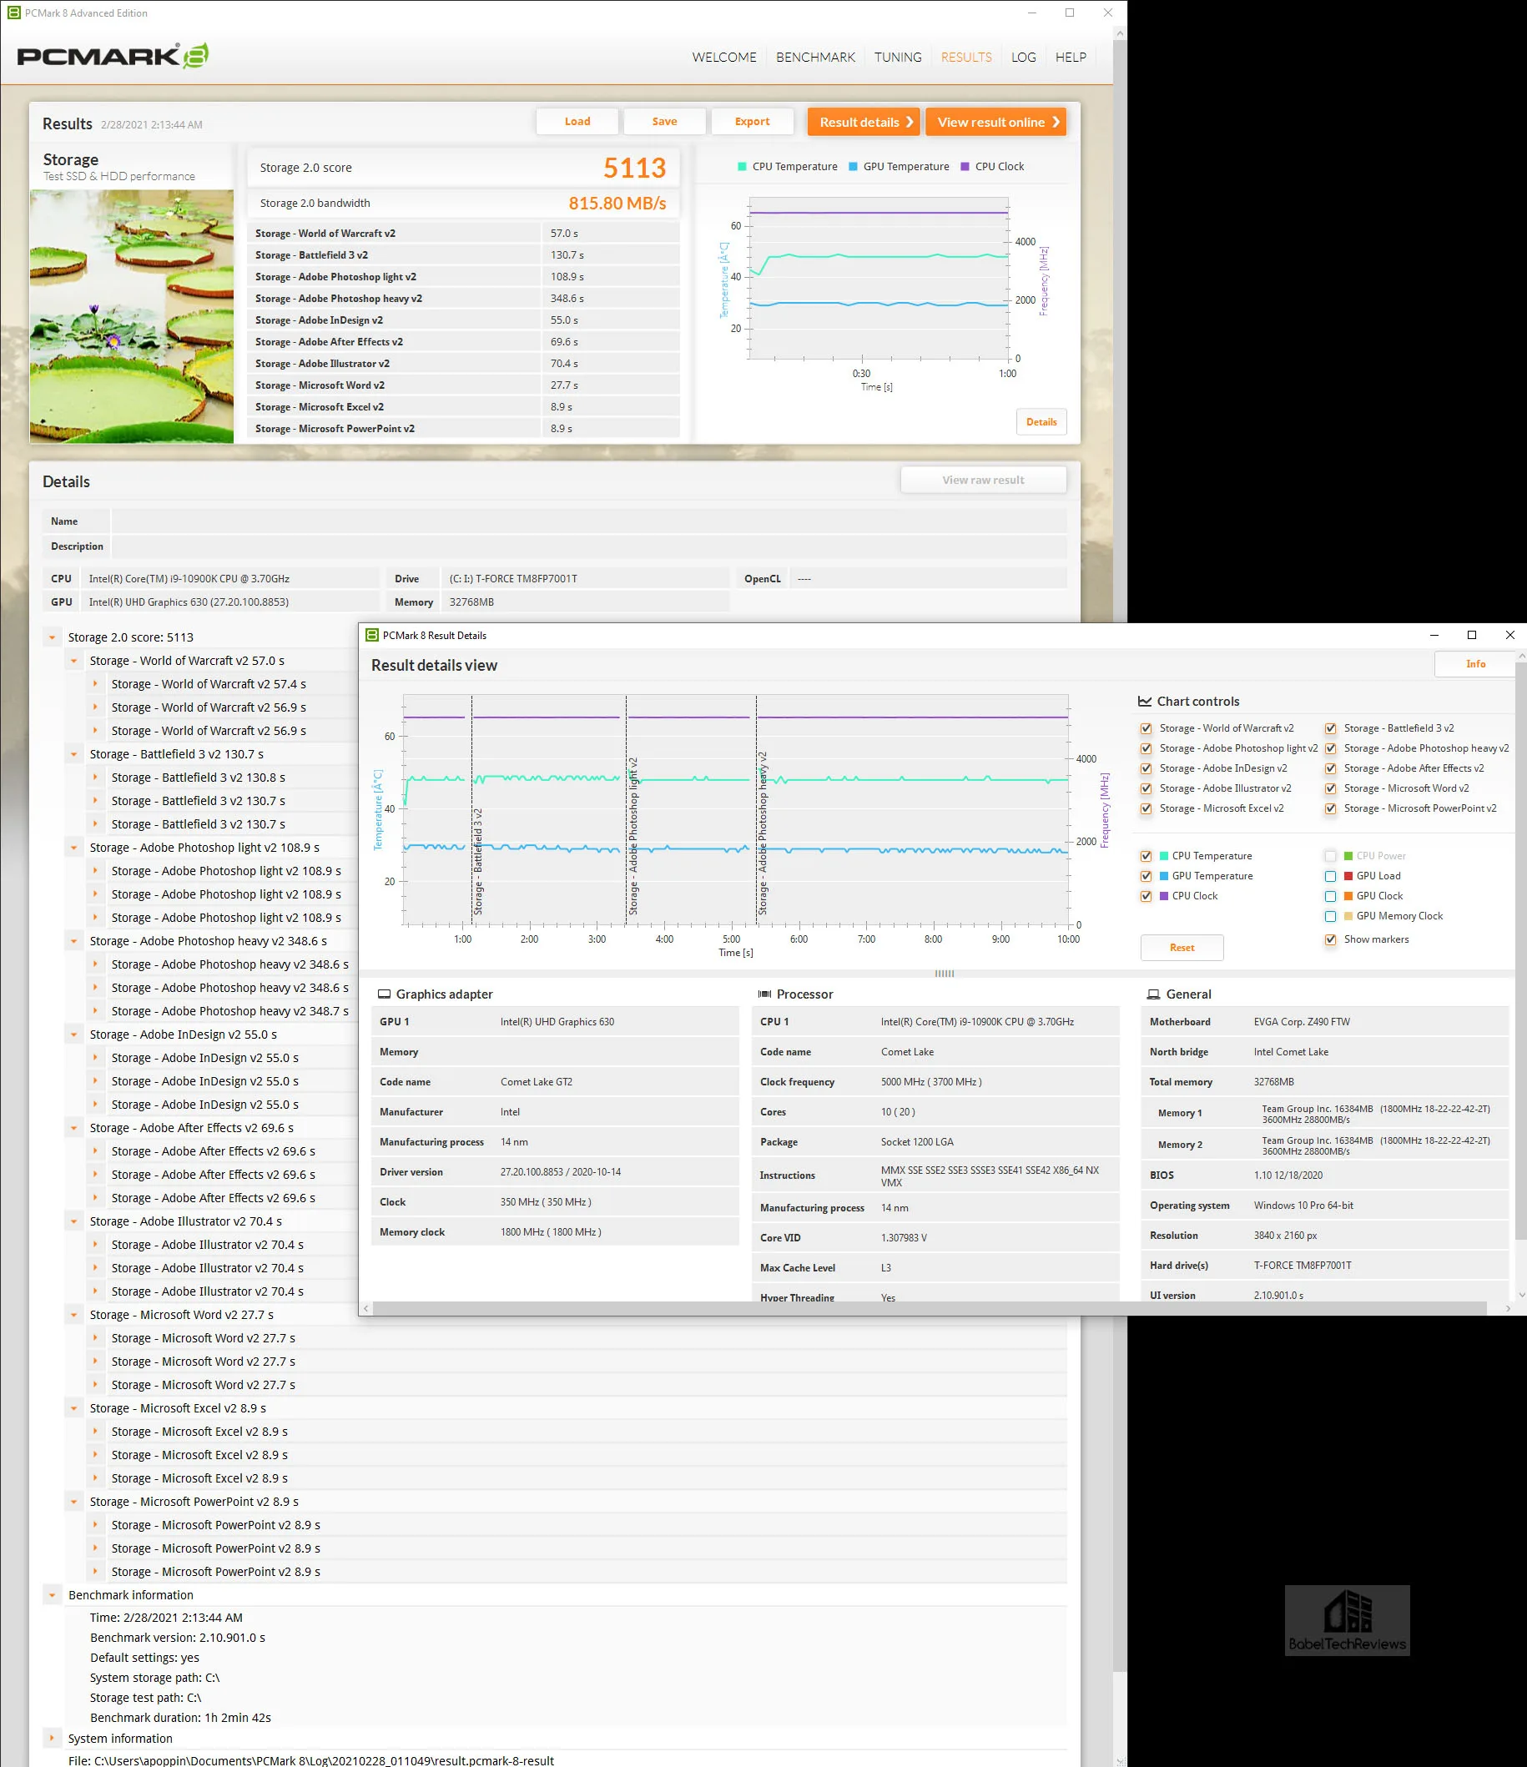Click the Storage - Battlefield 3 v2 chart marker
Viewport: 1527px width, 1767px height.
click(478, 861)
